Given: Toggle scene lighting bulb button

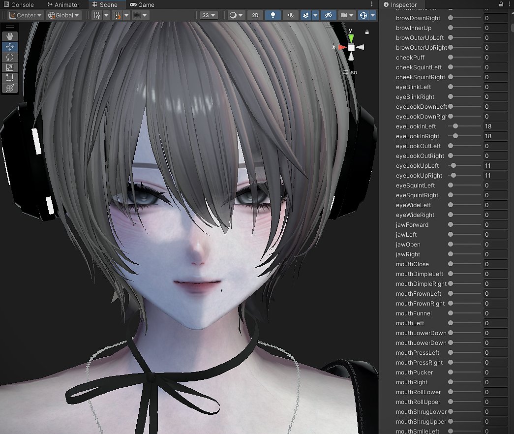Looking at the screenshot, I should tap(272, 15).
